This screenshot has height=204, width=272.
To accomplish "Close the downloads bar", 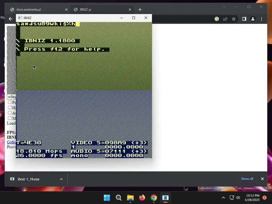I will (262, 179).
